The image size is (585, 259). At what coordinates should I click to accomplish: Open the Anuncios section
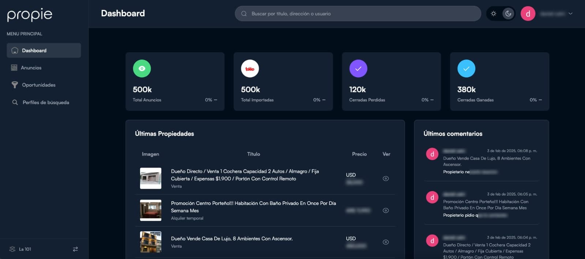(31, 68)
